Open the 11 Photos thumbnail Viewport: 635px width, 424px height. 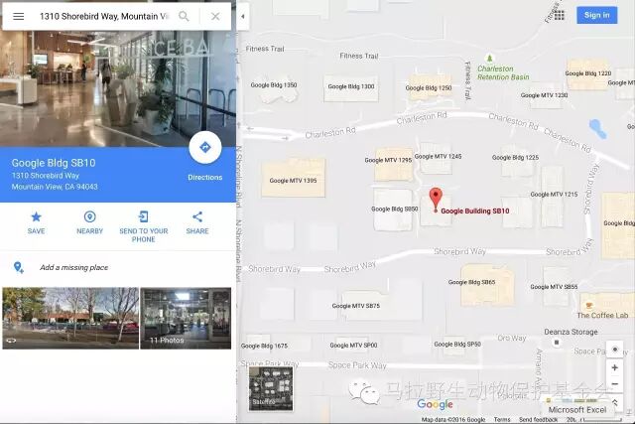point(186,318)
